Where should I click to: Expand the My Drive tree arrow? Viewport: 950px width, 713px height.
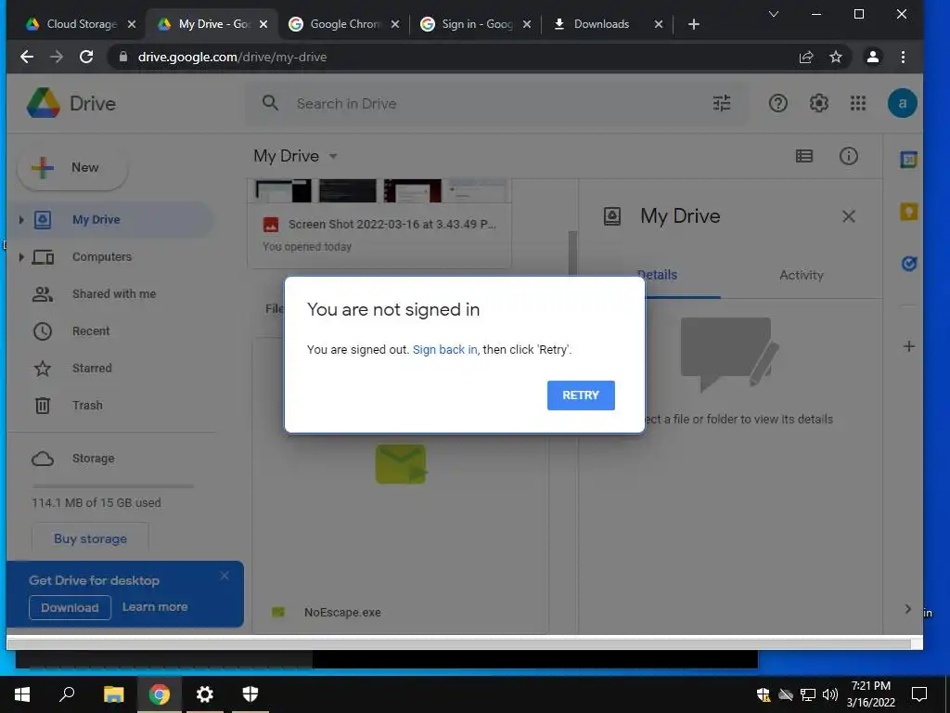point(21,220)
